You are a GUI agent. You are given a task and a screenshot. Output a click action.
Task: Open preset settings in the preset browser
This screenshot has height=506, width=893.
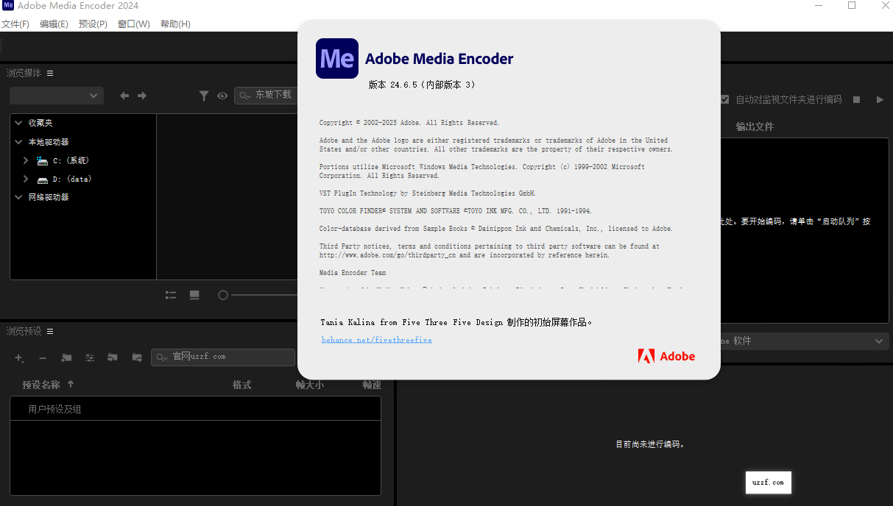[89, 358]
